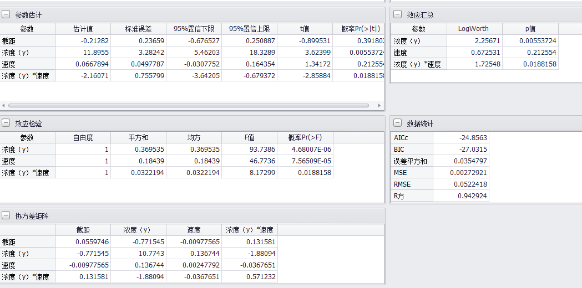Click the 标准误差 column header
This screenshot has height=288, width=582.
[x=138, y=29]
